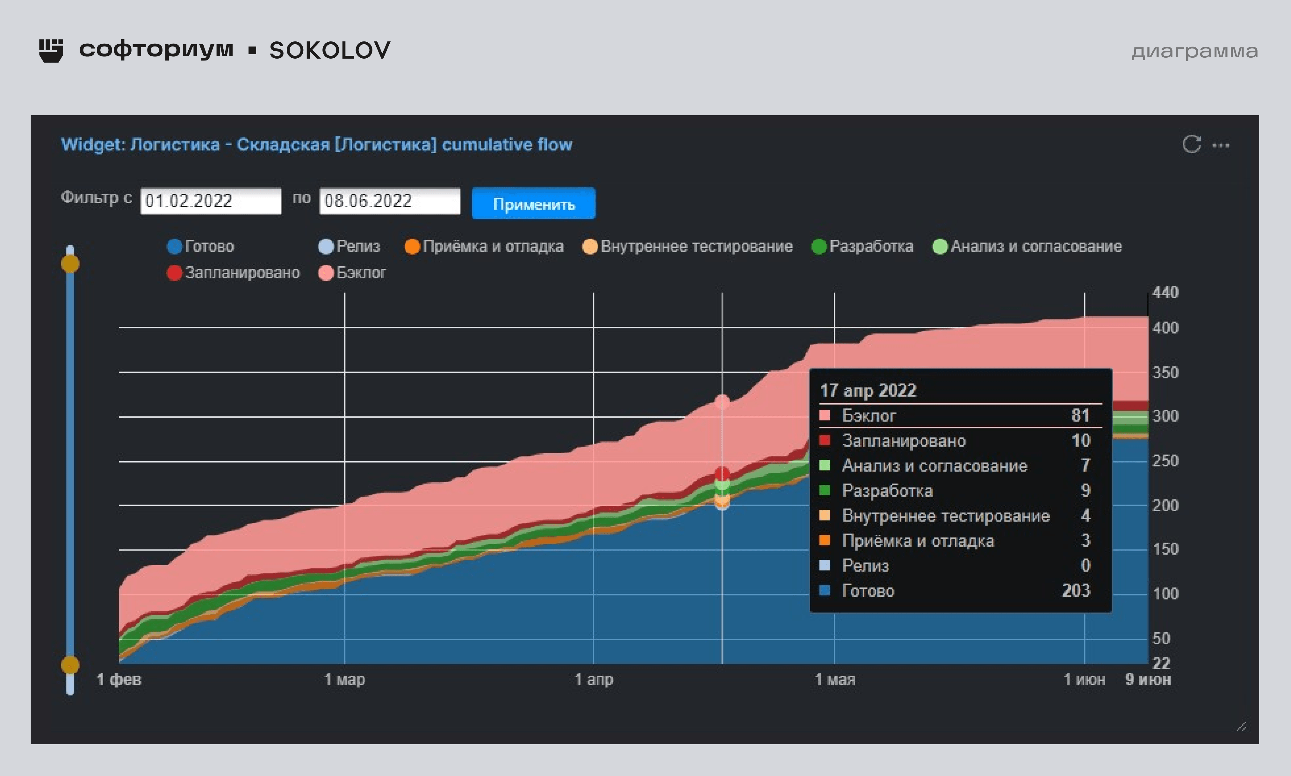Click the Применить button
Viewport: 1291px width, 776px height.
click(533, 204)
